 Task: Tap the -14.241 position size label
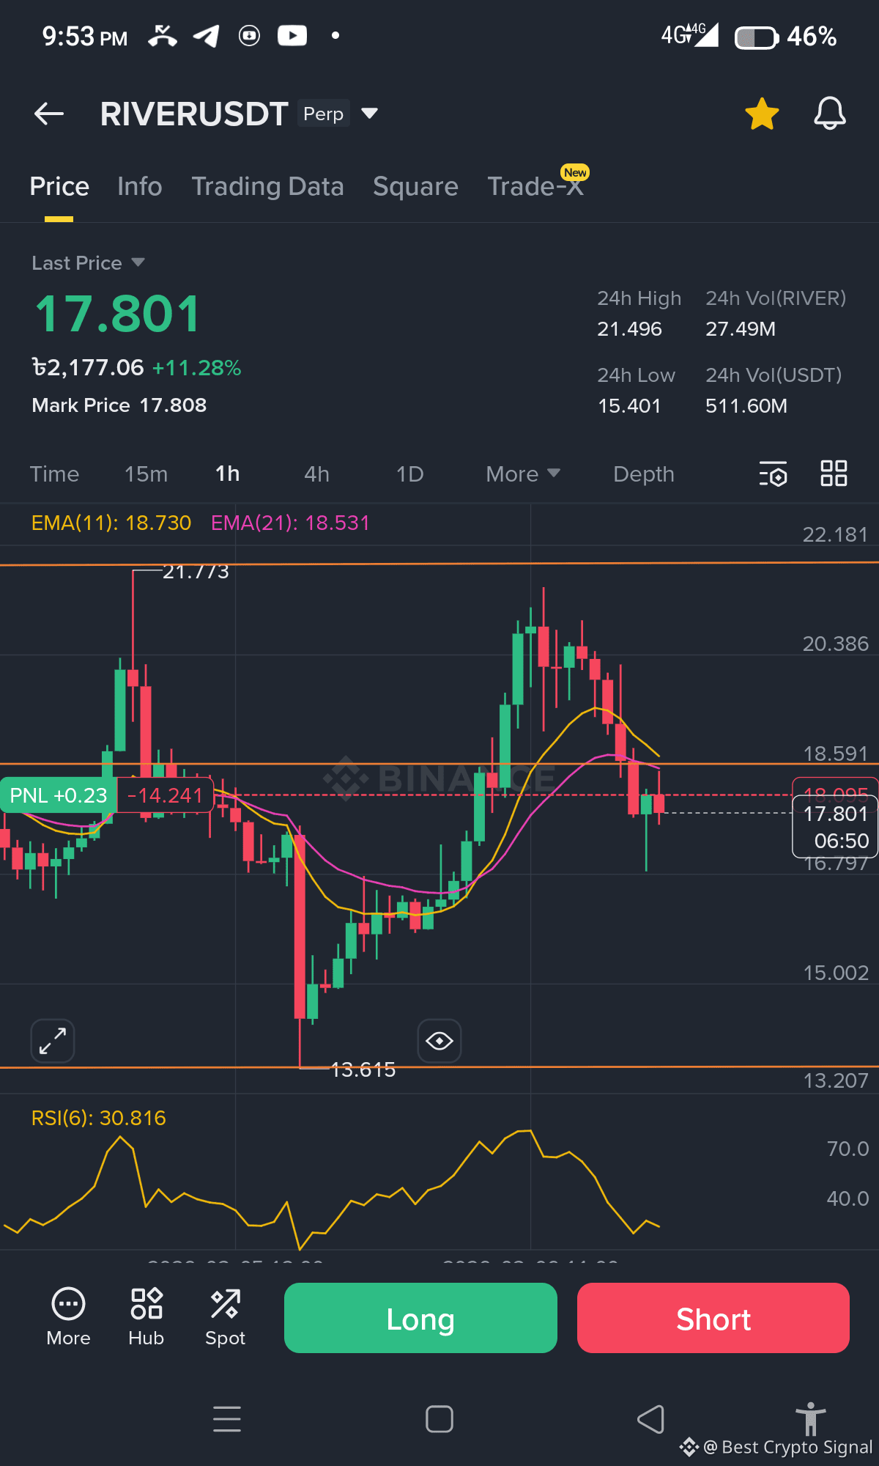click(166, 795)
